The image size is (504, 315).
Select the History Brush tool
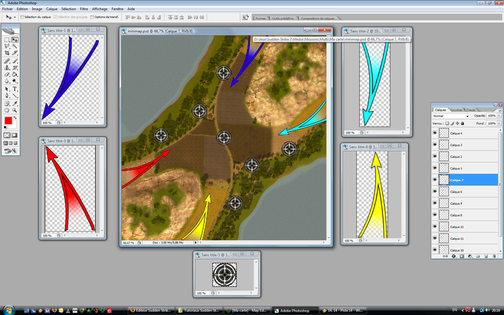[x=15, y=68]
